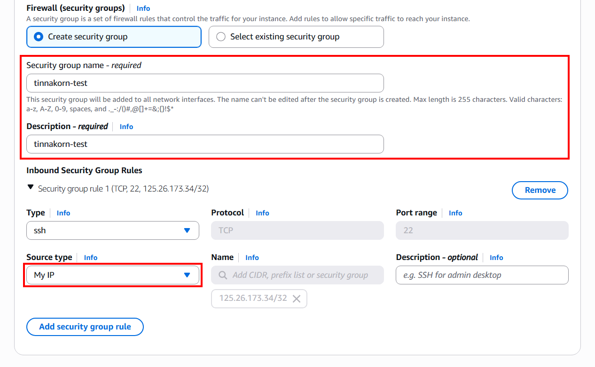The width and height of the screenshot is (595, 367).
Task: Open Info link beside Description required
Action: [126, 127]
